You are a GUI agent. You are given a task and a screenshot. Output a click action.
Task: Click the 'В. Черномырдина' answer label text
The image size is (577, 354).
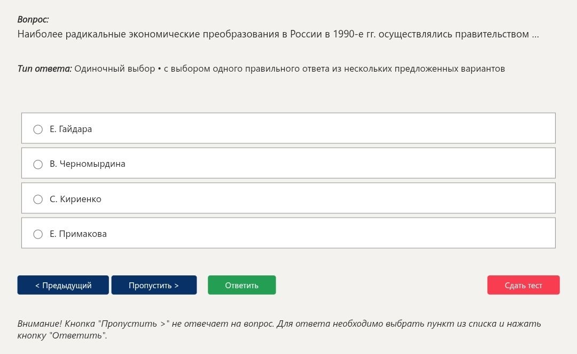pos(88,164)
